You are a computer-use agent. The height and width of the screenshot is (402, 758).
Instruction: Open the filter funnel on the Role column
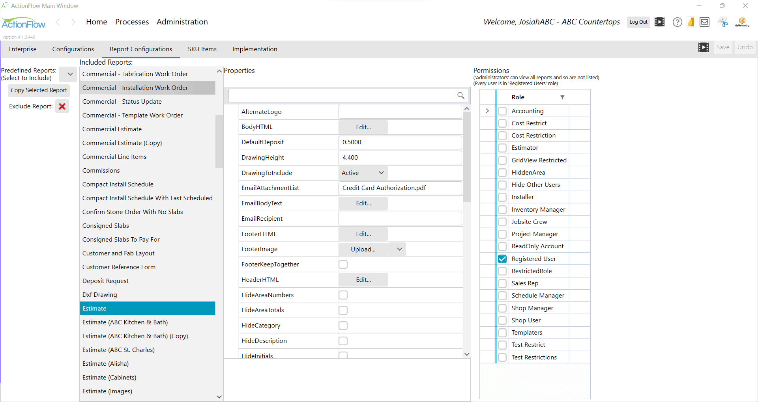pos(562,97)
